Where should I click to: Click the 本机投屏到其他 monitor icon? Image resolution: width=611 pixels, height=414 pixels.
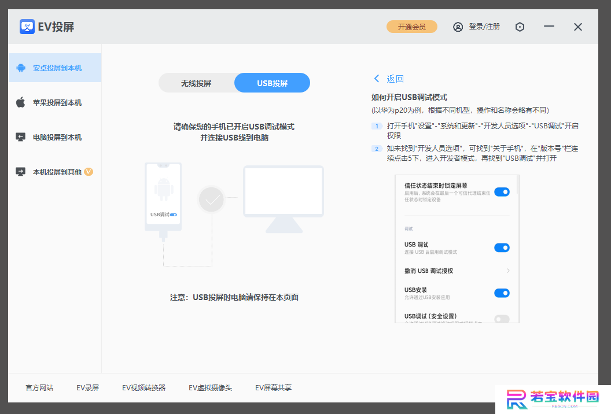point(21,172)
